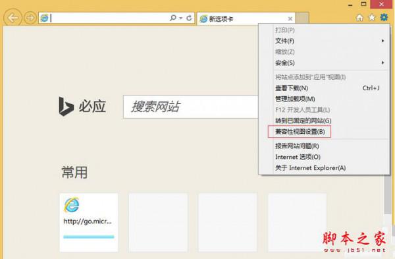Click the Tools gear icon

pos(384,17)
